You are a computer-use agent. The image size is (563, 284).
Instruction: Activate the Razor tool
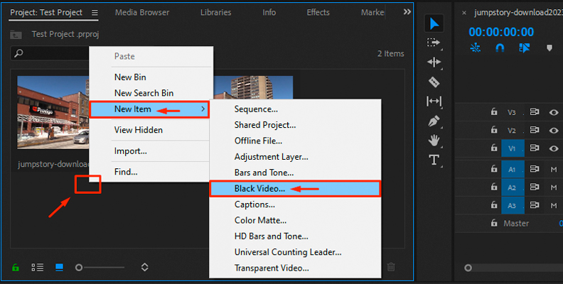434,82
